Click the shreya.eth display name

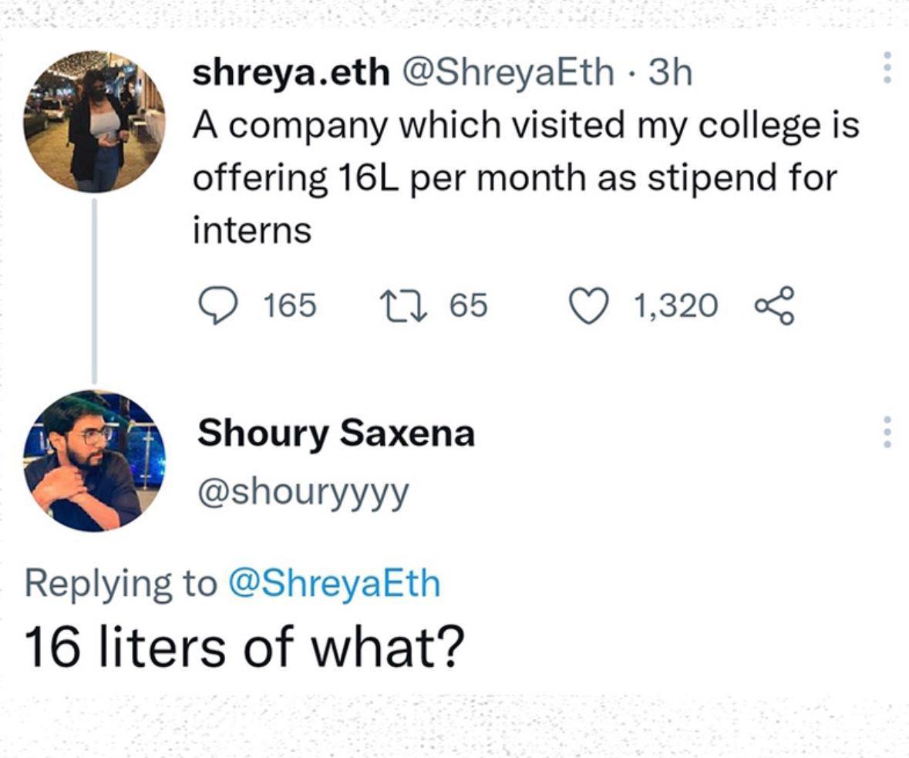click(x=291, y=74)
